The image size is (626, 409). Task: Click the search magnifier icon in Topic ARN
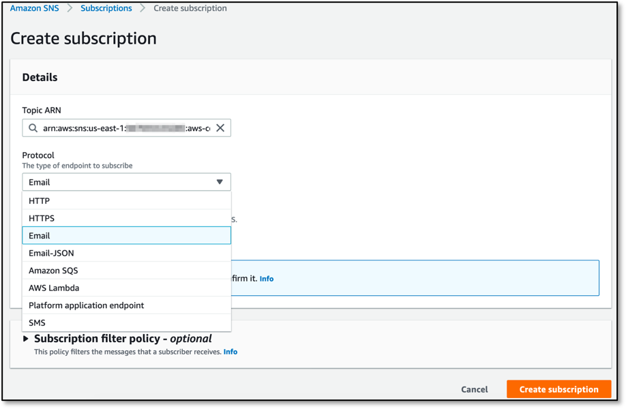33,128
